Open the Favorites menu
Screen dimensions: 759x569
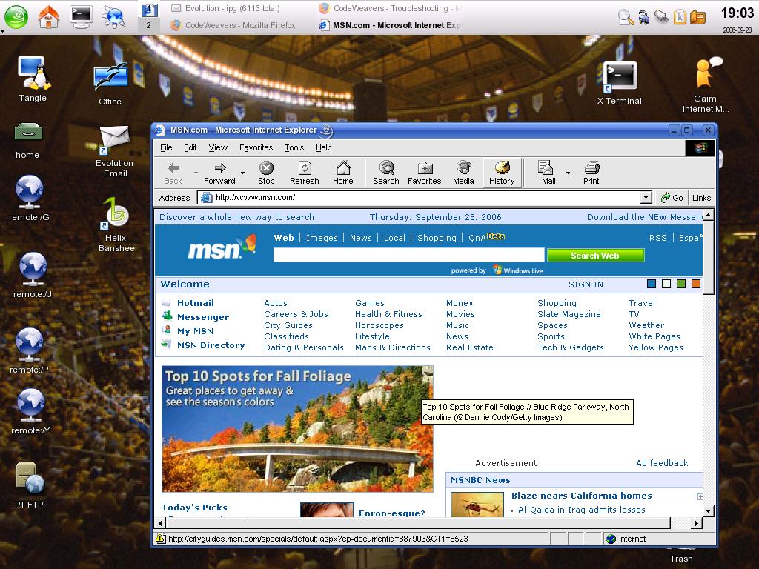256,147
